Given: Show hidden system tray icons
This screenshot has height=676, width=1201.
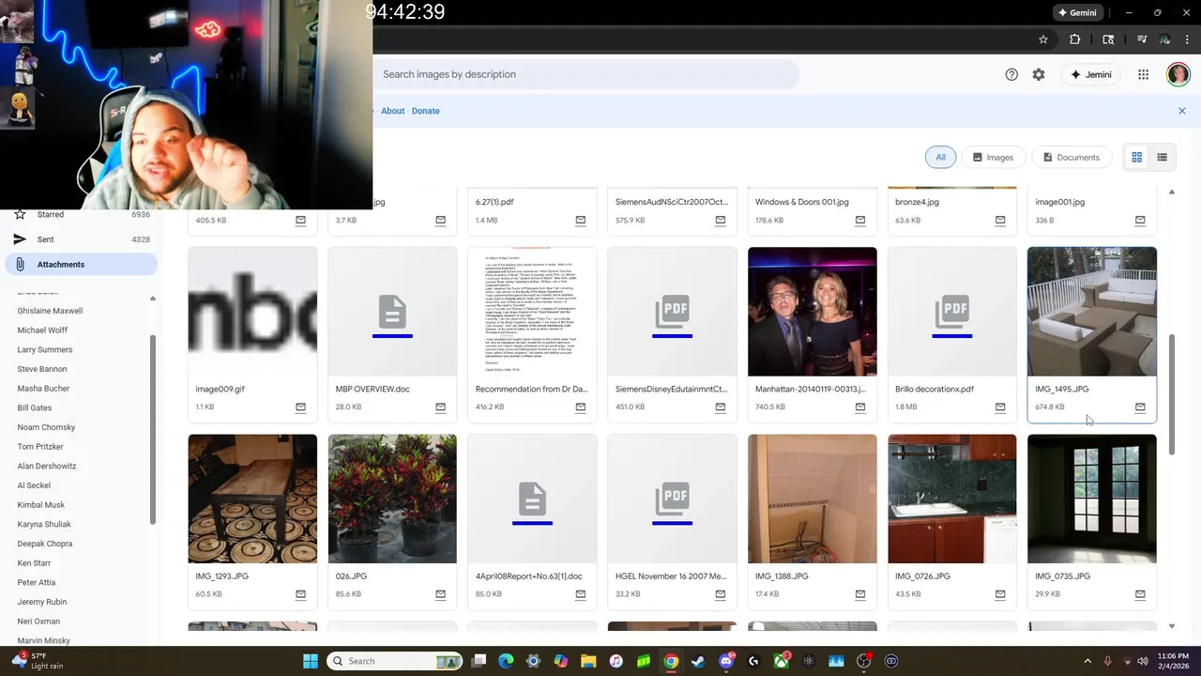Looking at the screenshot, I should [x=1087, y=661].
